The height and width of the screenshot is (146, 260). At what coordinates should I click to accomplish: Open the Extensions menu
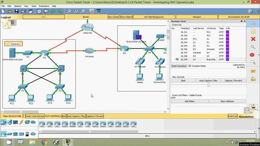44,6
